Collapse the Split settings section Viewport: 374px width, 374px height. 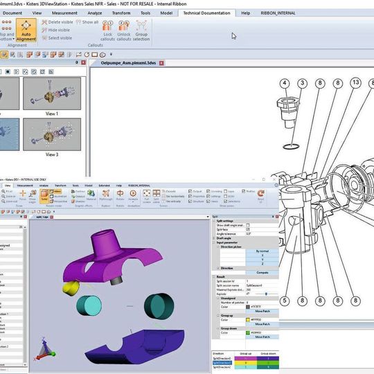213,221
